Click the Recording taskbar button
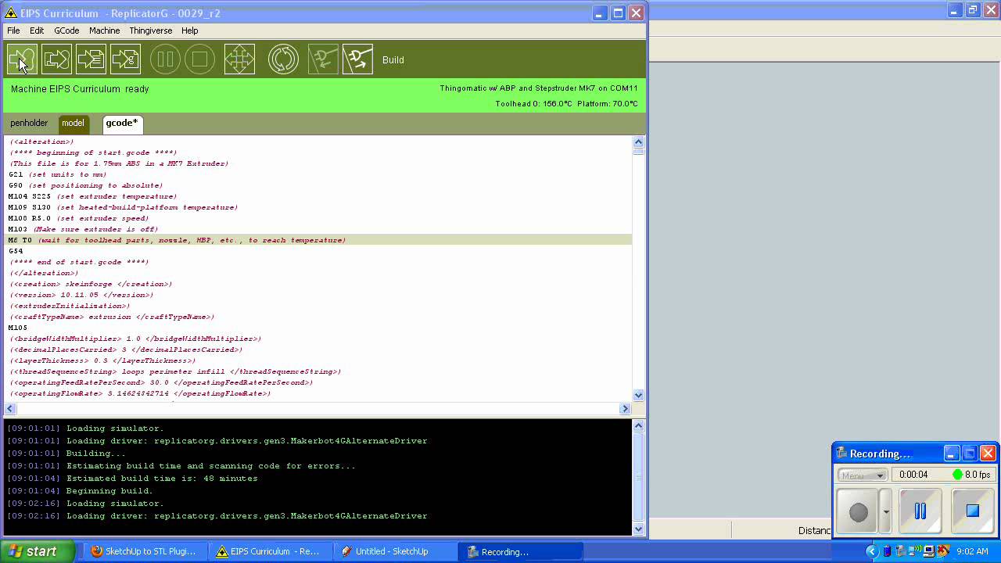The image size is (1001, 563). point(520,551)
